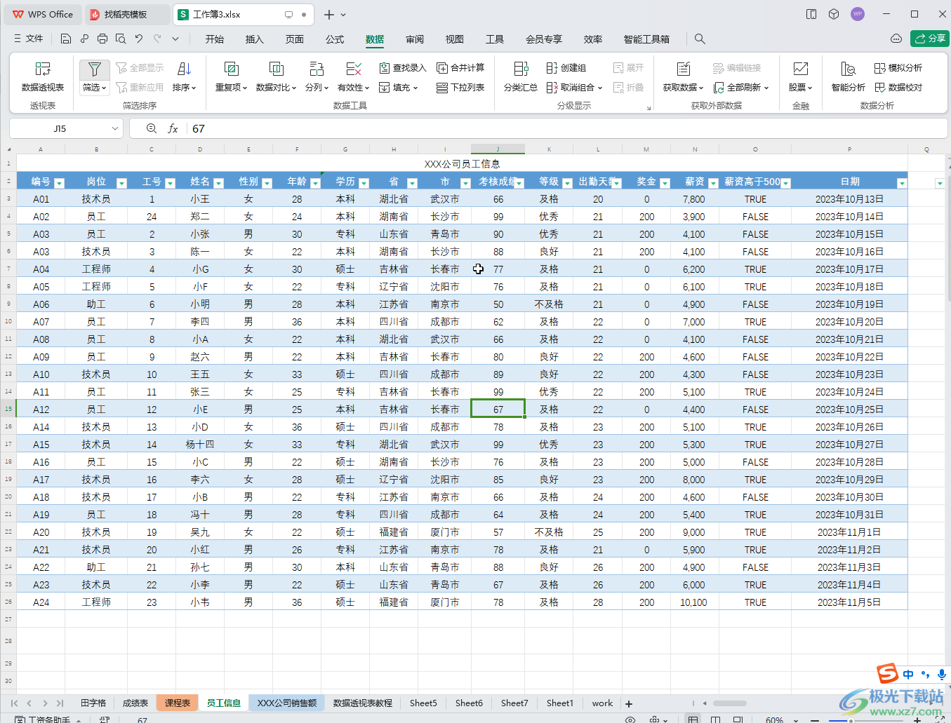Open the 等级 column filter dropdown

[567, 183]
